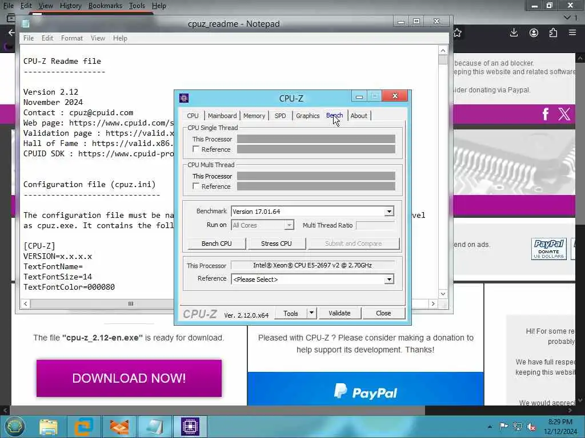585x438 pixels.
Task: Click Notepad horizontal scrollbar thumb
Action: tap(131, 303)
